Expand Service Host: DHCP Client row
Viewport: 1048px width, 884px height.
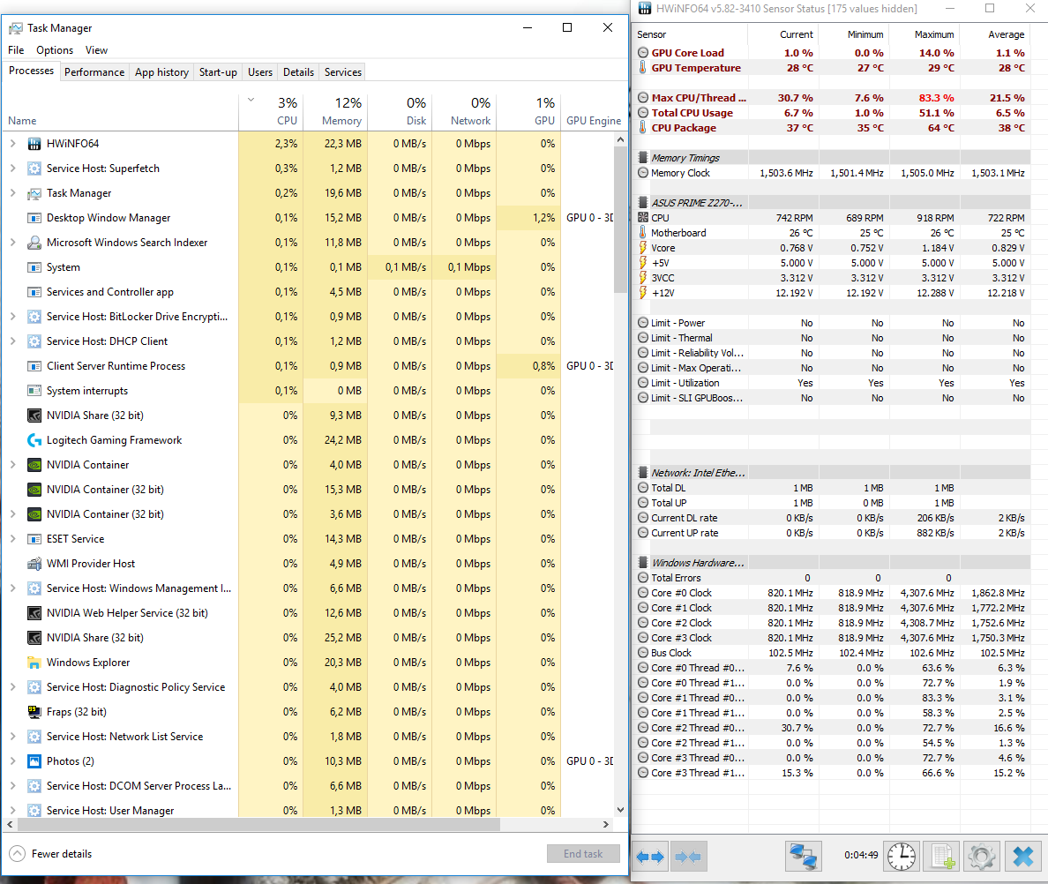tap(12, 341)
